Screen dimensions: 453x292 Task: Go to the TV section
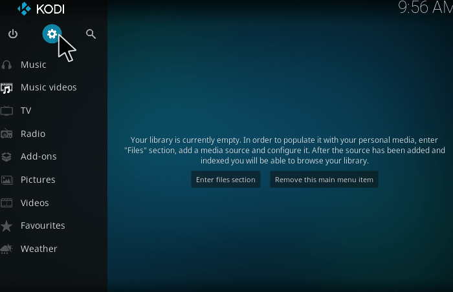[x=26, y=110]
